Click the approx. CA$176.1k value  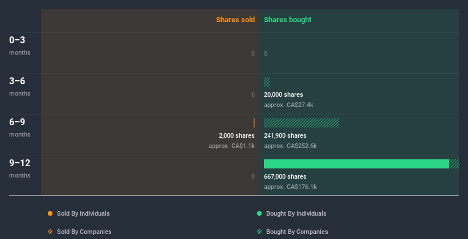tap(290, 187)
